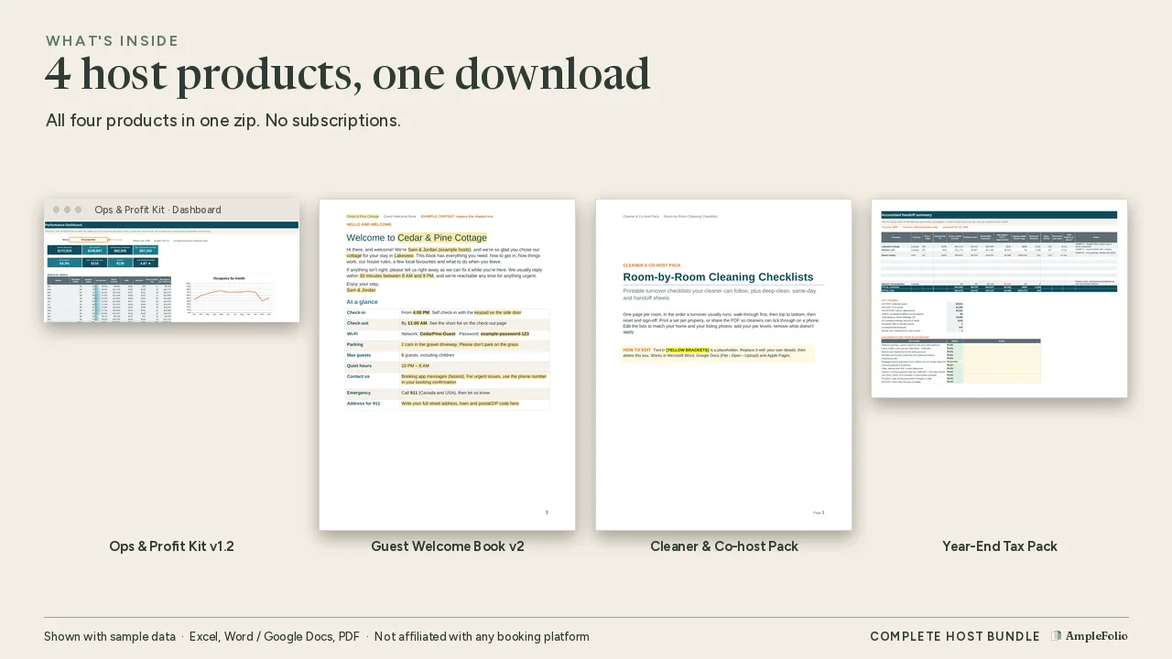Click the 'Ops & Profit Kit v1.2' caption
This screenshot has width=1172, height=659.
[x=171, y=546]
